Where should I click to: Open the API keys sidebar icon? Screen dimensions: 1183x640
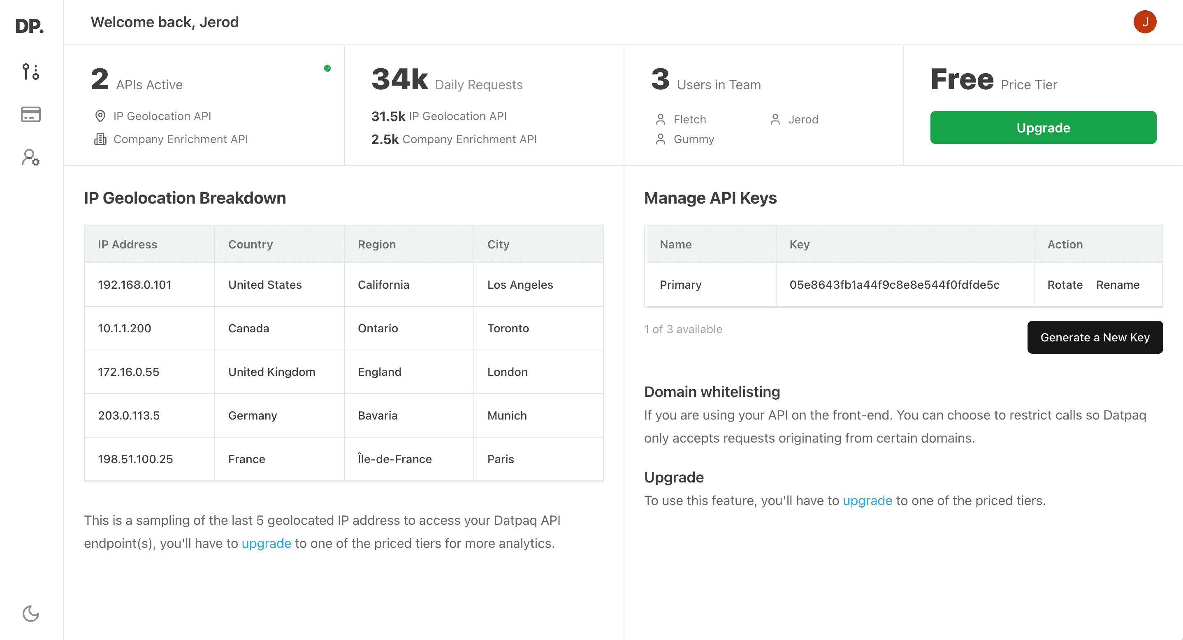(x=31, y=72)
